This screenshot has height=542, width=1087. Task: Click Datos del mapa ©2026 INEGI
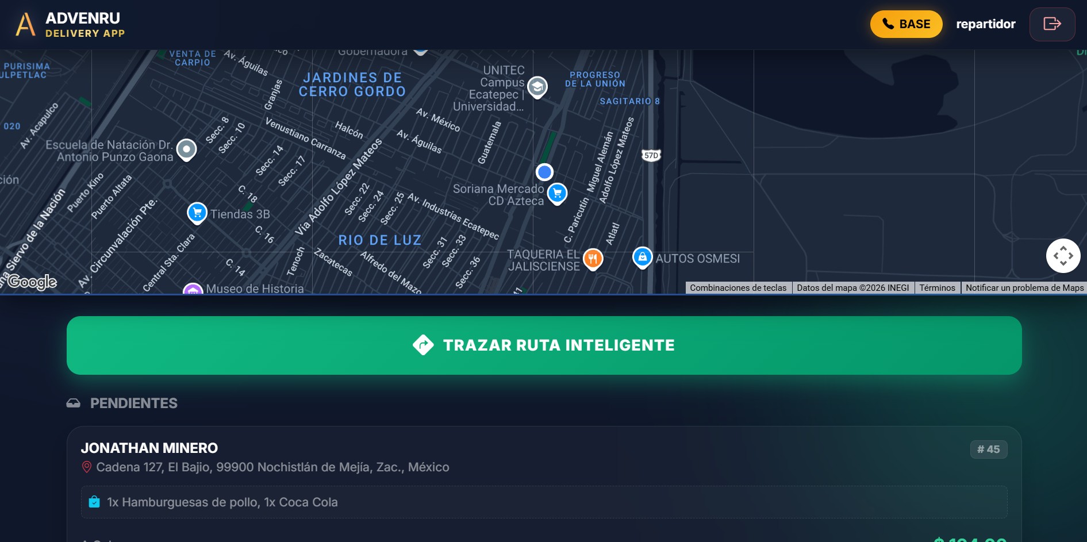pos(853,288)
